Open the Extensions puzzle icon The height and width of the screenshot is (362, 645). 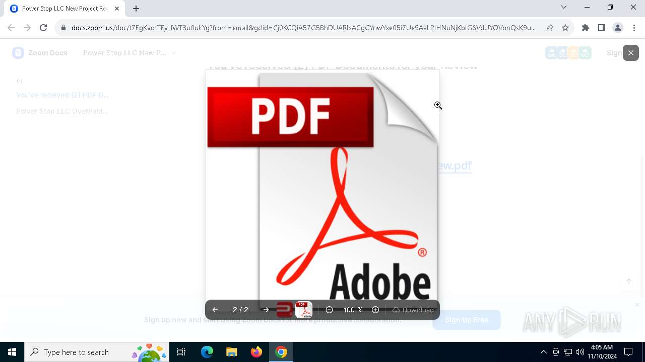(586, 28)
